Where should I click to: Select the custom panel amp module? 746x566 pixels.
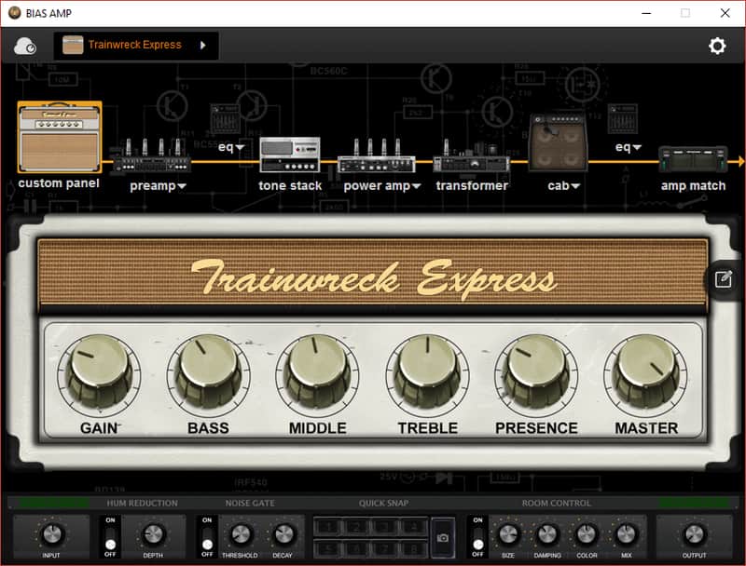coord(60,137)
